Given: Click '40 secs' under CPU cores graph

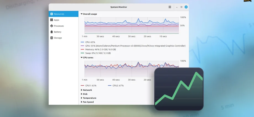Looking at the screenshot, I should (116, 80).
